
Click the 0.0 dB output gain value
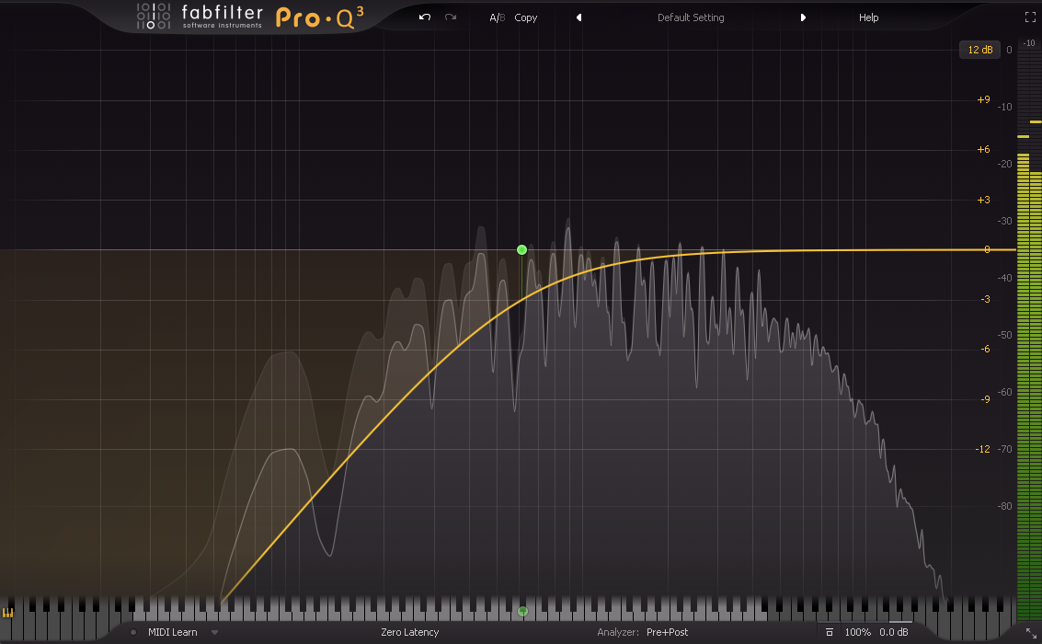click(894, 632)
